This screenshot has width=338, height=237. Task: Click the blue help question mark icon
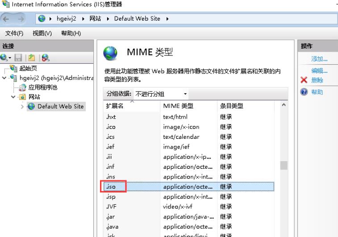click(x=304, y=92)
